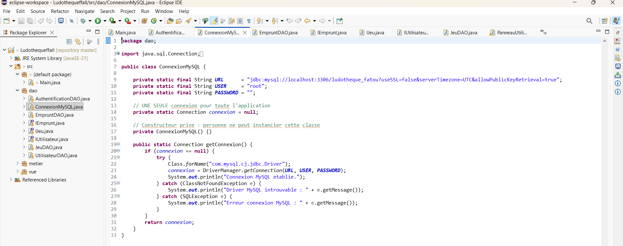
Task: Click the New file wizard icon
Action: [6, 21]
